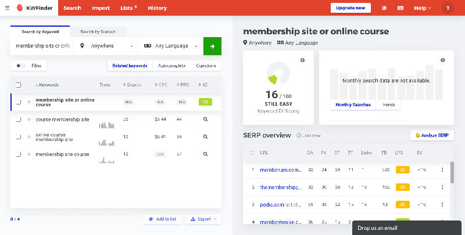Open the Anywhere location dropdown
Screen dimensions: 465x235
click(x=106, y=46)
